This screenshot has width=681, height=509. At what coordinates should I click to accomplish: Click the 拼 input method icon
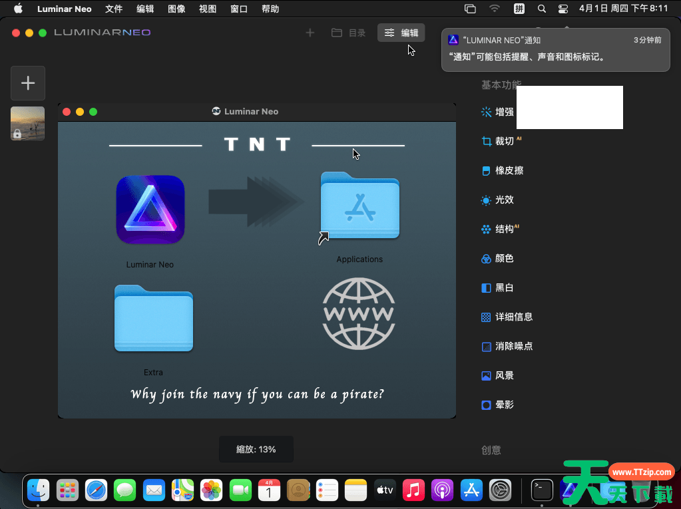(519, 9)
